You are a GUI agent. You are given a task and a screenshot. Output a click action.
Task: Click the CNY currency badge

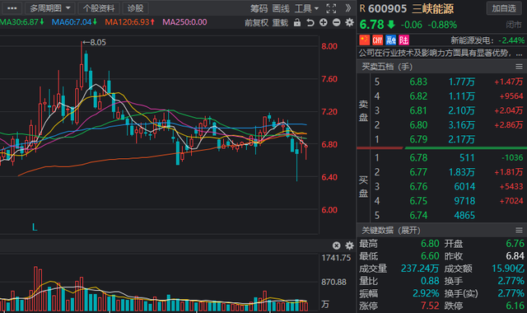tap(377, 40)
